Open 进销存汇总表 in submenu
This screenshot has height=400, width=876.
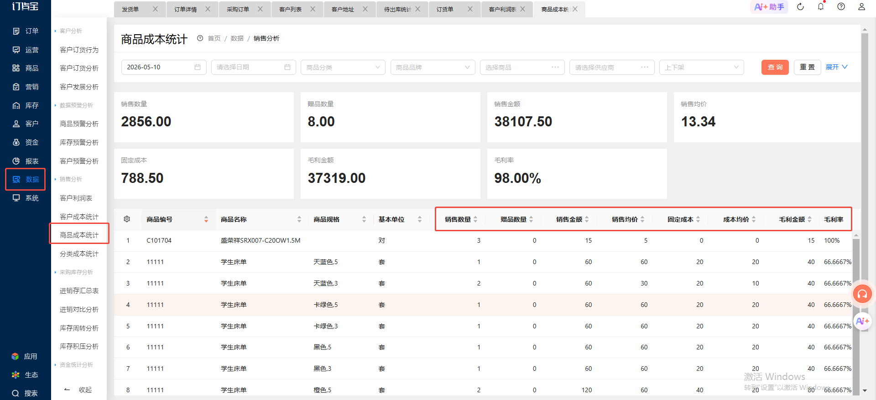coord(79,291)
